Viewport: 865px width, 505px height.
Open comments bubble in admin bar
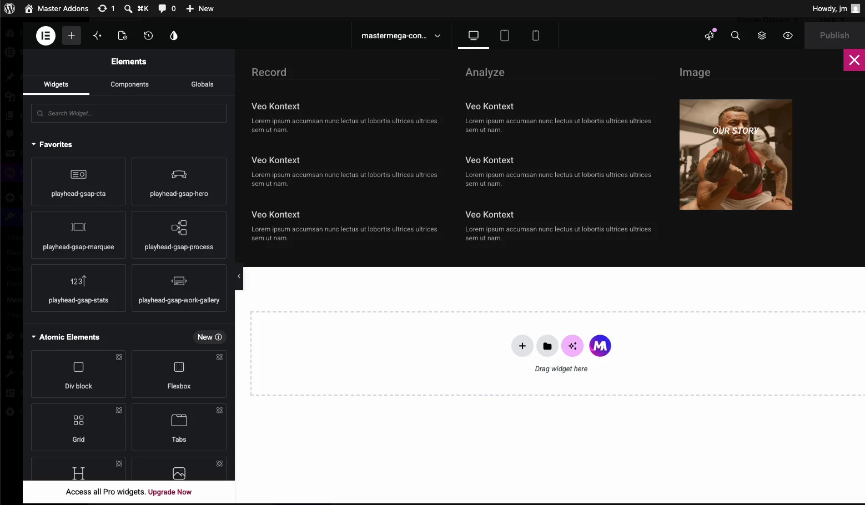[x=167, y=8]
